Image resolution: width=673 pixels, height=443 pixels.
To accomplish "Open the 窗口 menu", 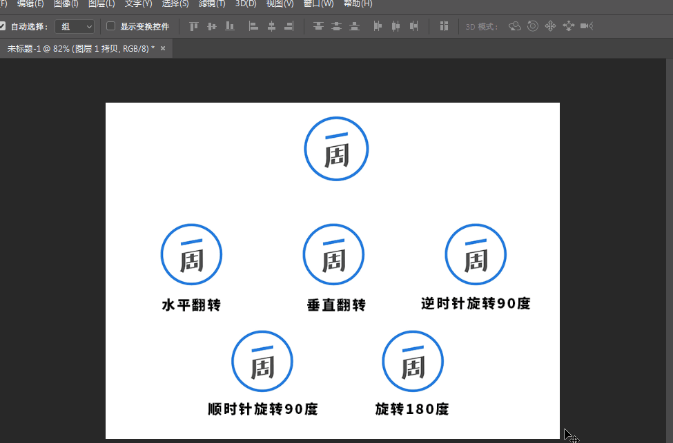I will click(318, 3).
